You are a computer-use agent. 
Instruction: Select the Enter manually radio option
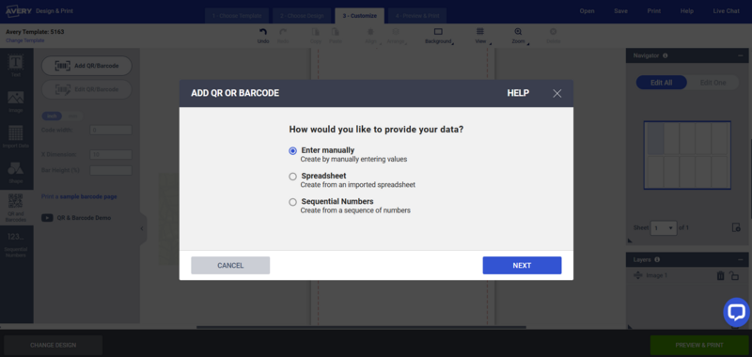(x=292, y=151)
